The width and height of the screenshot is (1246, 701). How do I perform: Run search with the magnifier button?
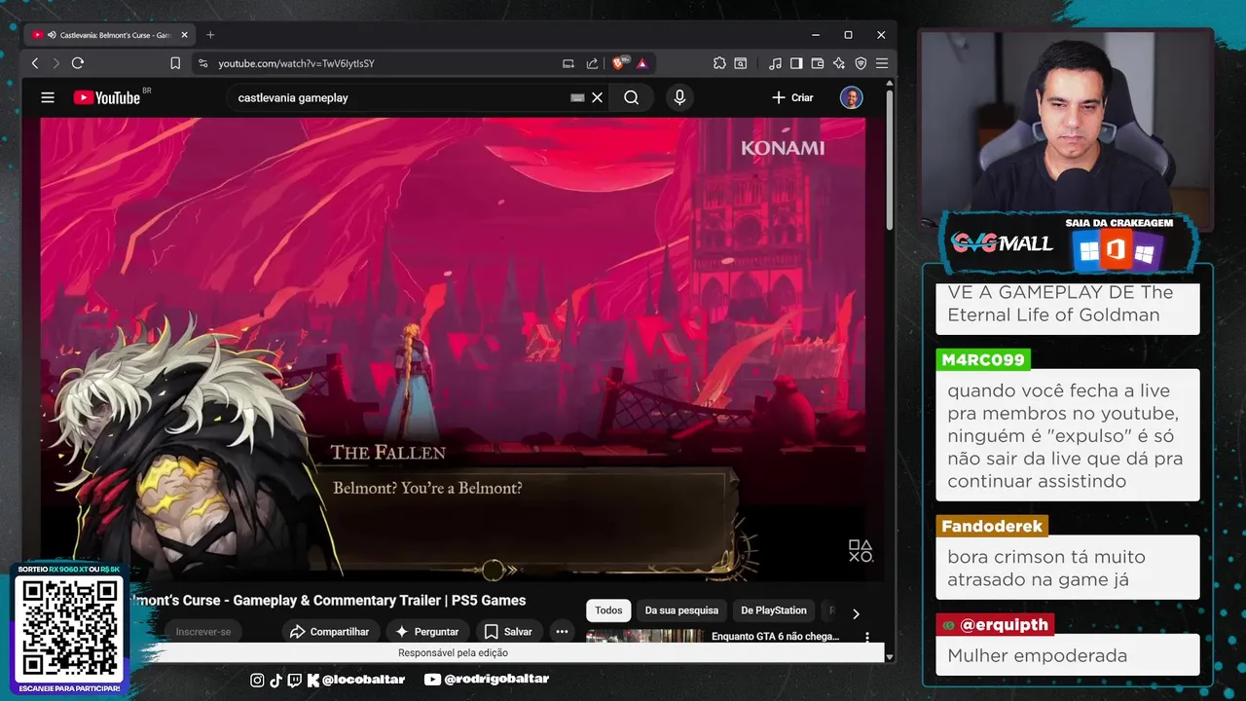click(632, 97)
